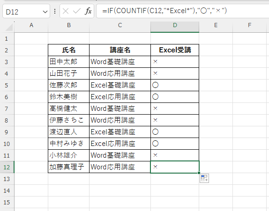Select row 5 header
The image size is (269, 211).
click(7, 85)
